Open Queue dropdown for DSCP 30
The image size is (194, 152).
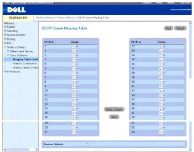75,128
